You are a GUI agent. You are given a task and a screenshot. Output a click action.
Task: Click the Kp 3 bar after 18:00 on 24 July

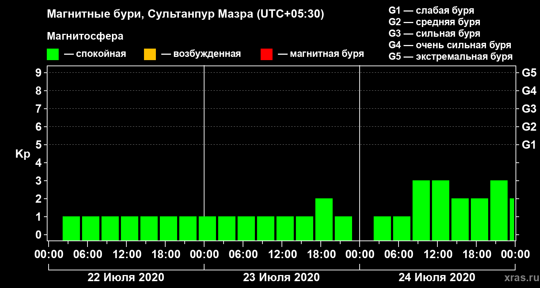[x=499, y=210]
